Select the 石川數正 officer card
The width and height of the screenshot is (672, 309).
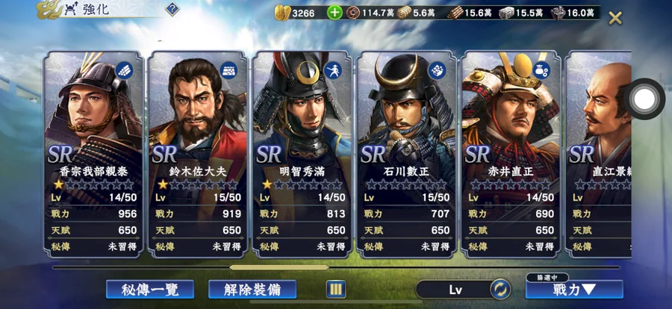[407, 154]
